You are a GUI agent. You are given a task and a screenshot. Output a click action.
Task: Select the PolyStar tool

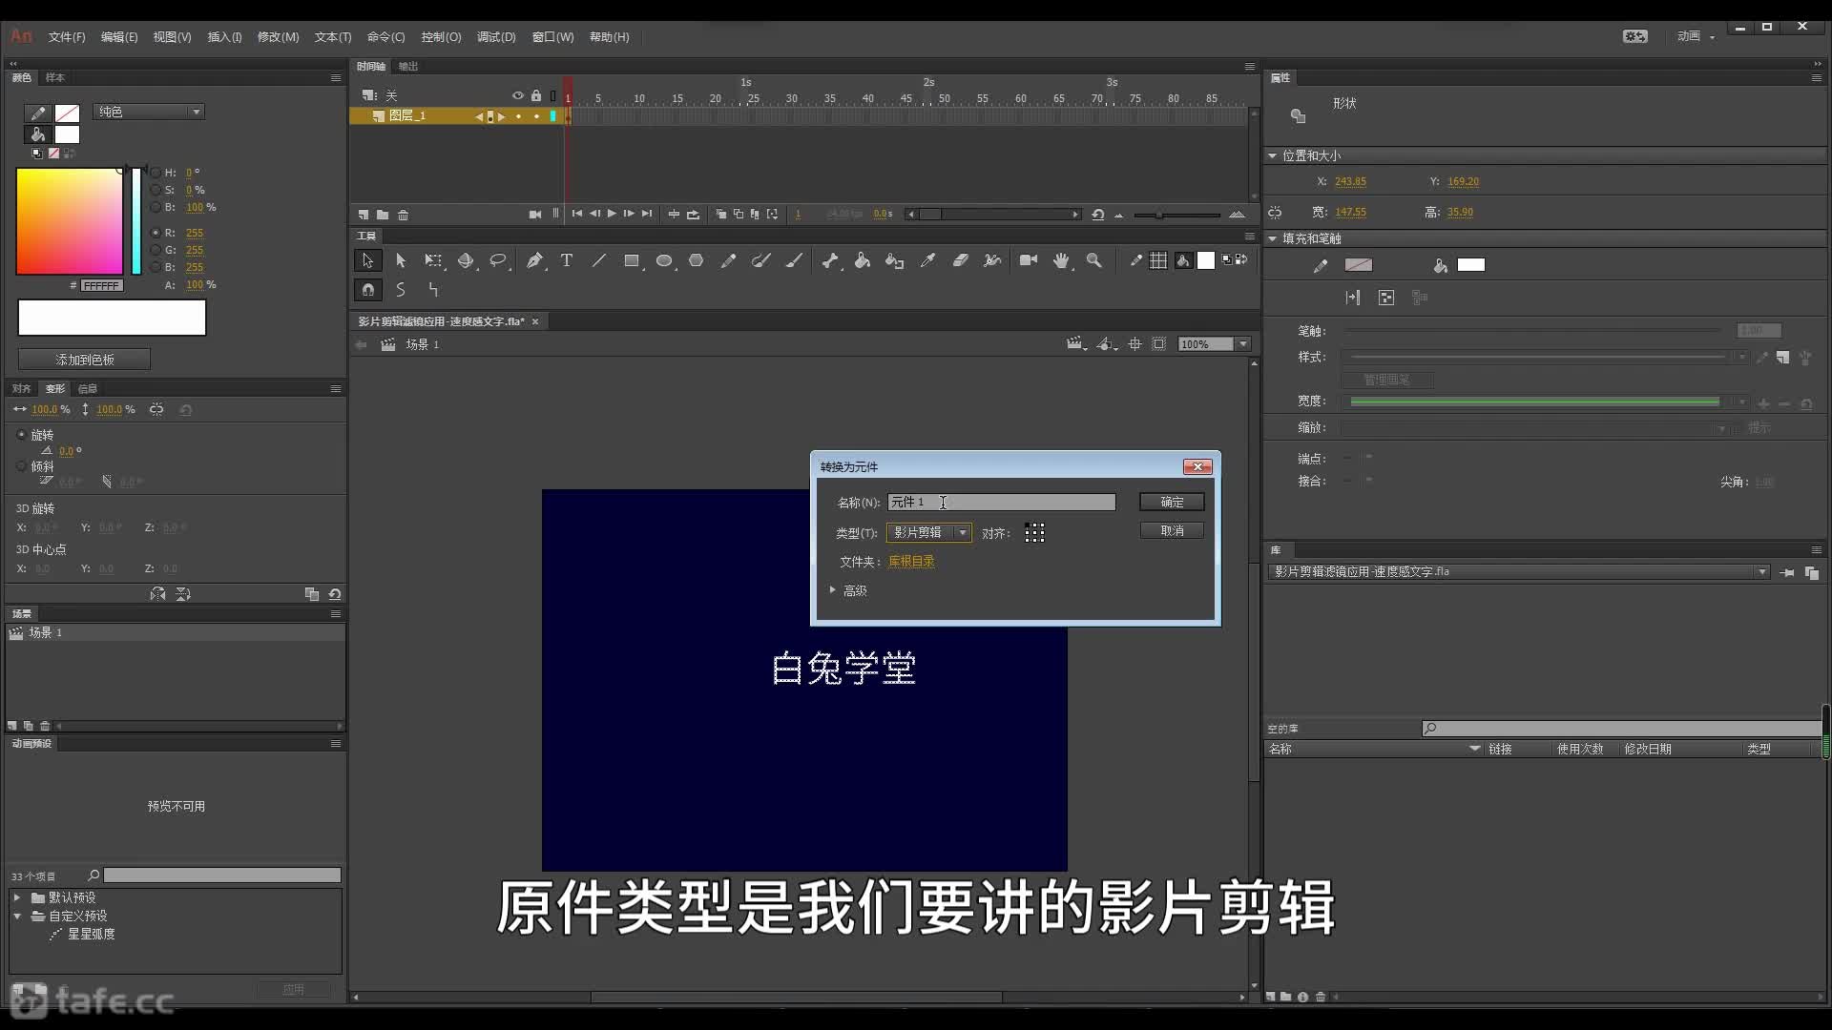click(697, 260)
